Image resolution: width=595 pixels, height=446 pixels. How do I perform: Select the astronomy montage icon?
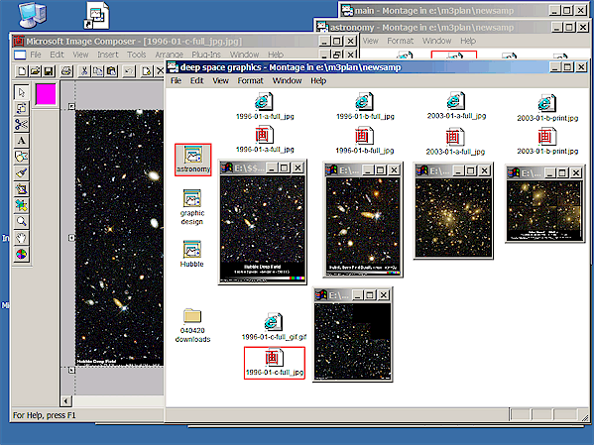pyautogui.click(x=193, y=160)
